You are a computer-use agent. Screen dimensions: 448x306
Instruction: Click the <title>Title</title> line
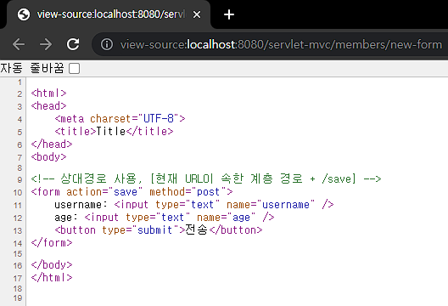114,132
